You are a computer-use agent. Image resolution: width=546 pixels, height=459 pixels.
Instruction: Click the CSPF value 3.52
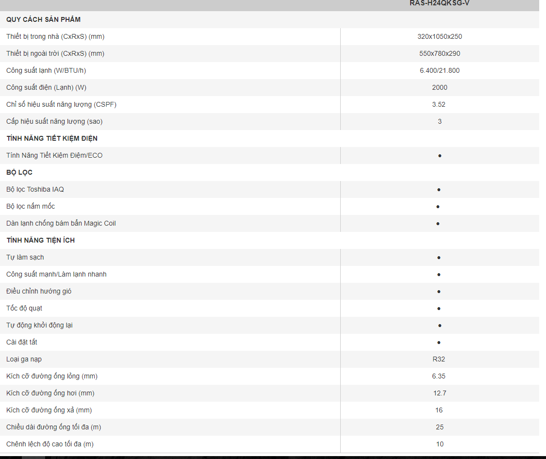(438, 104)
